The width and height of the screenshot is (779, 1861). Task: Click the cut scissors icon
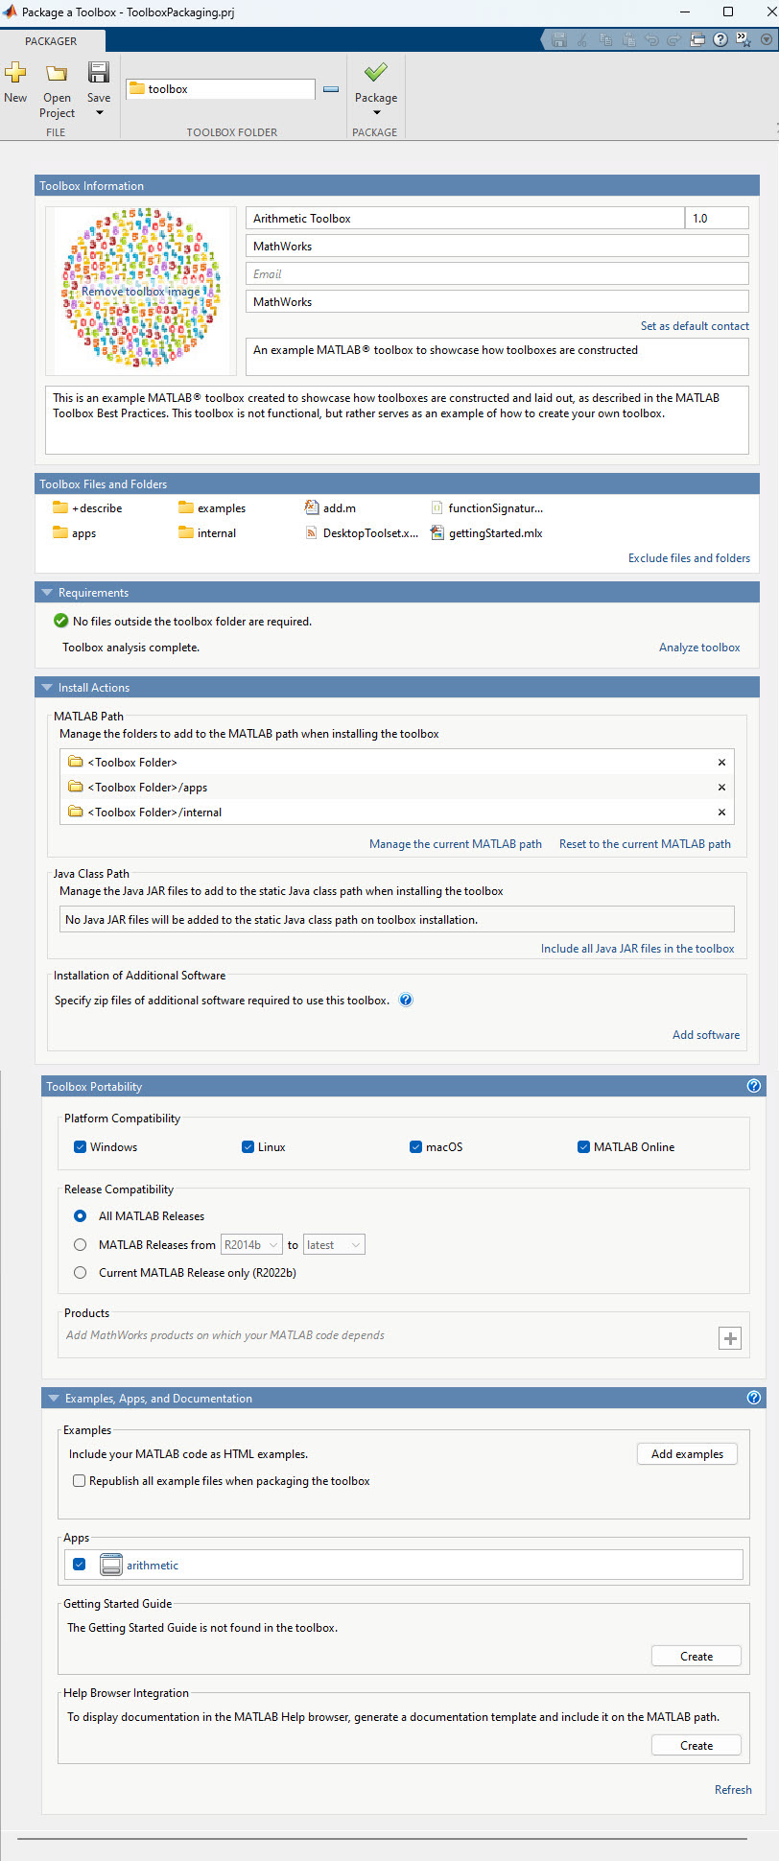[582, 39]
